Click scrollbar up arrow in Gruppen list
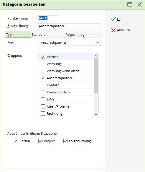Viewport: 145px width, 172px height. (96, 56)
